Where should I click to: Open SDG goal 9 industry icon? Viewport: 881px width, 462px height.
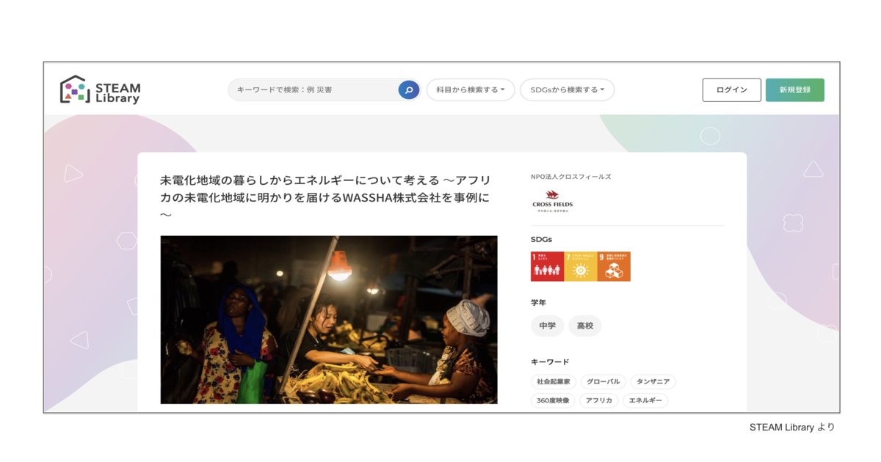pyautogui.click(x=614, y=266)
